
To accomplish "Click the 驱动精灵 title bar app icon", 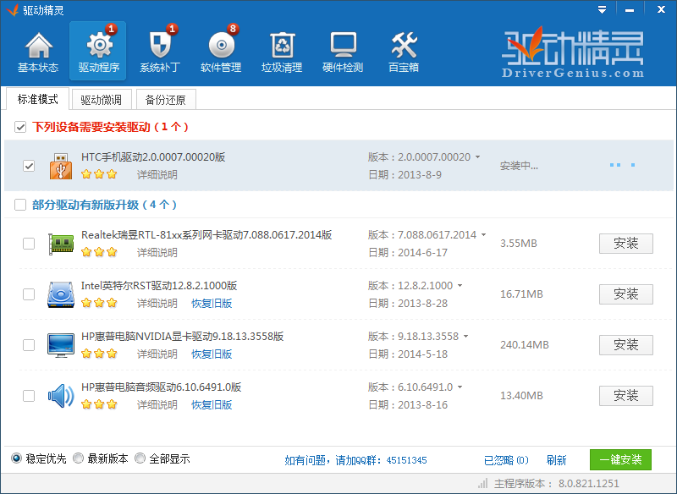I will [13, 10].
